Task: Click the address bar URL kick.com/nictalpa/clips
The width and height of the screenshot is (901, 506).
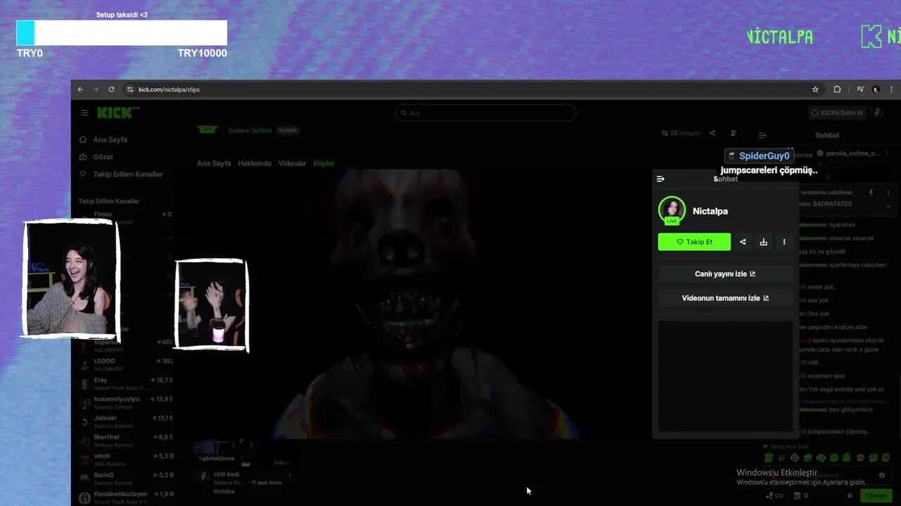Action: [x=169, y=89]
